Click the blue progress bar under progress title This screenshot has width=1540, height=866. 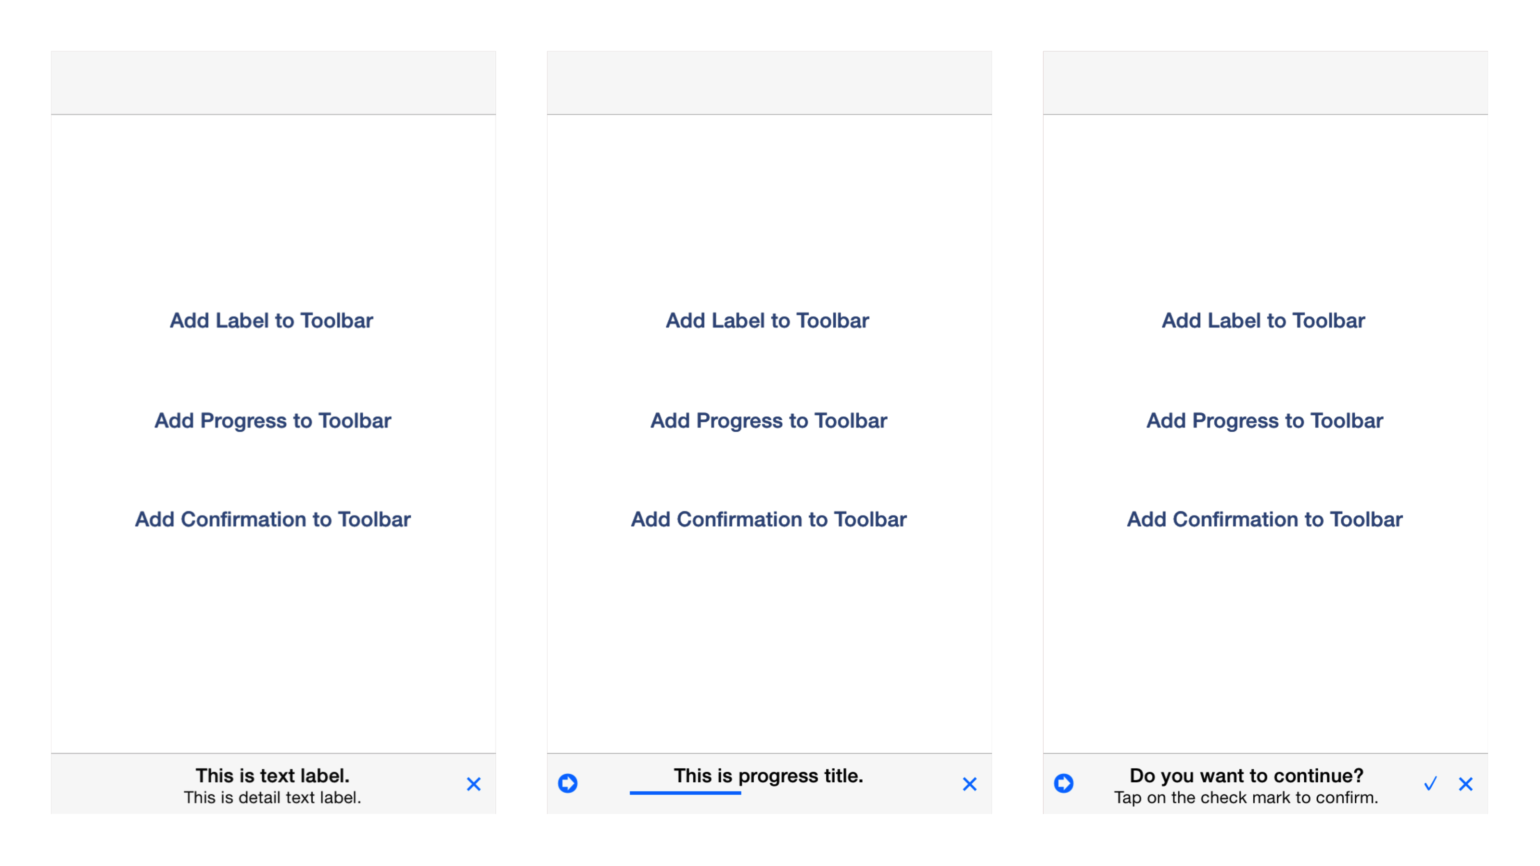tap(685, 793)
